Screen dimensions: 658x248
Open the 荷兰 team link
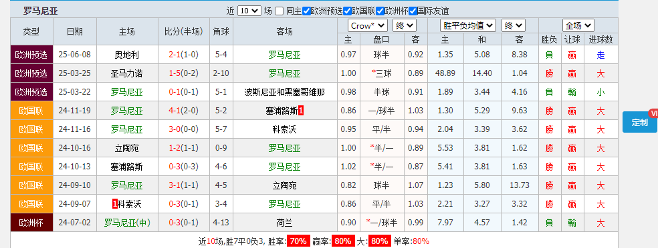coord(284,223)
